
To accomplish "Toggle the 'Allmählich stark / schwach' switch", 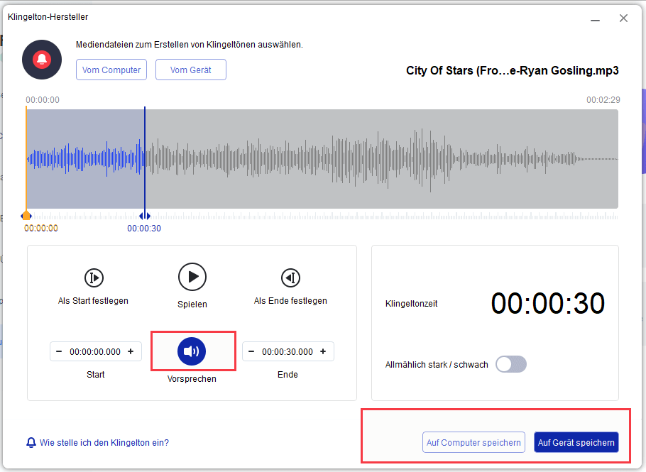I will click(511, 364).
